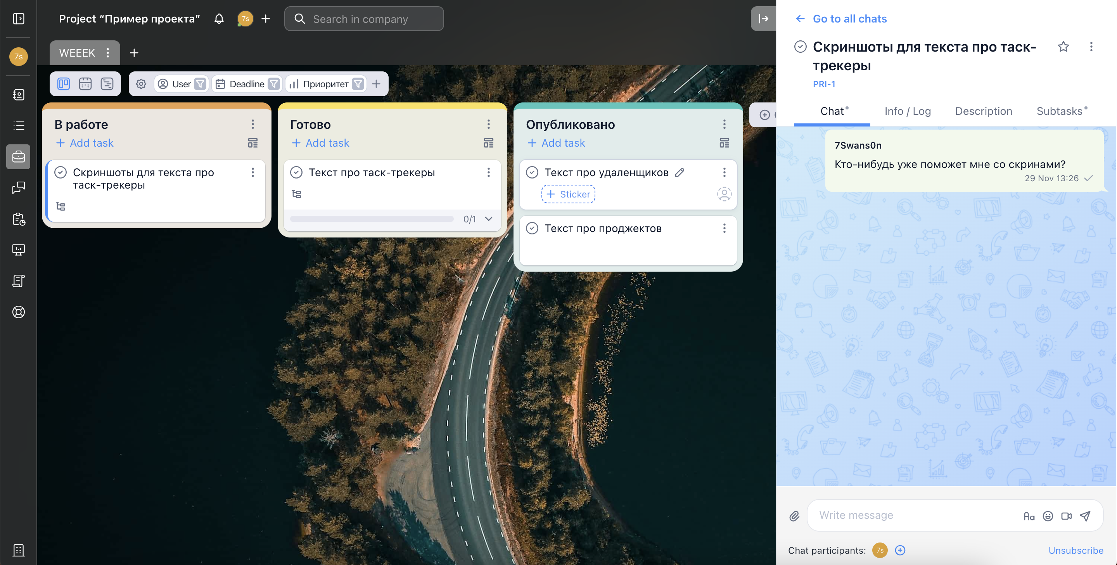This screenshot has height=565, width=1117.
Task: Open the emoji picker in chat
Action: click(x=1048, y=516)
